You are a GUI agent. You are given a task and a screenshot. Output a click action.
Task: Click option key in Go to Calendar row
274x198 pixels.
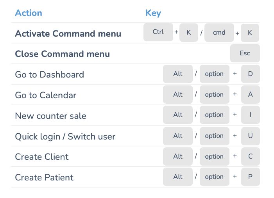click(x=214, y=95)
